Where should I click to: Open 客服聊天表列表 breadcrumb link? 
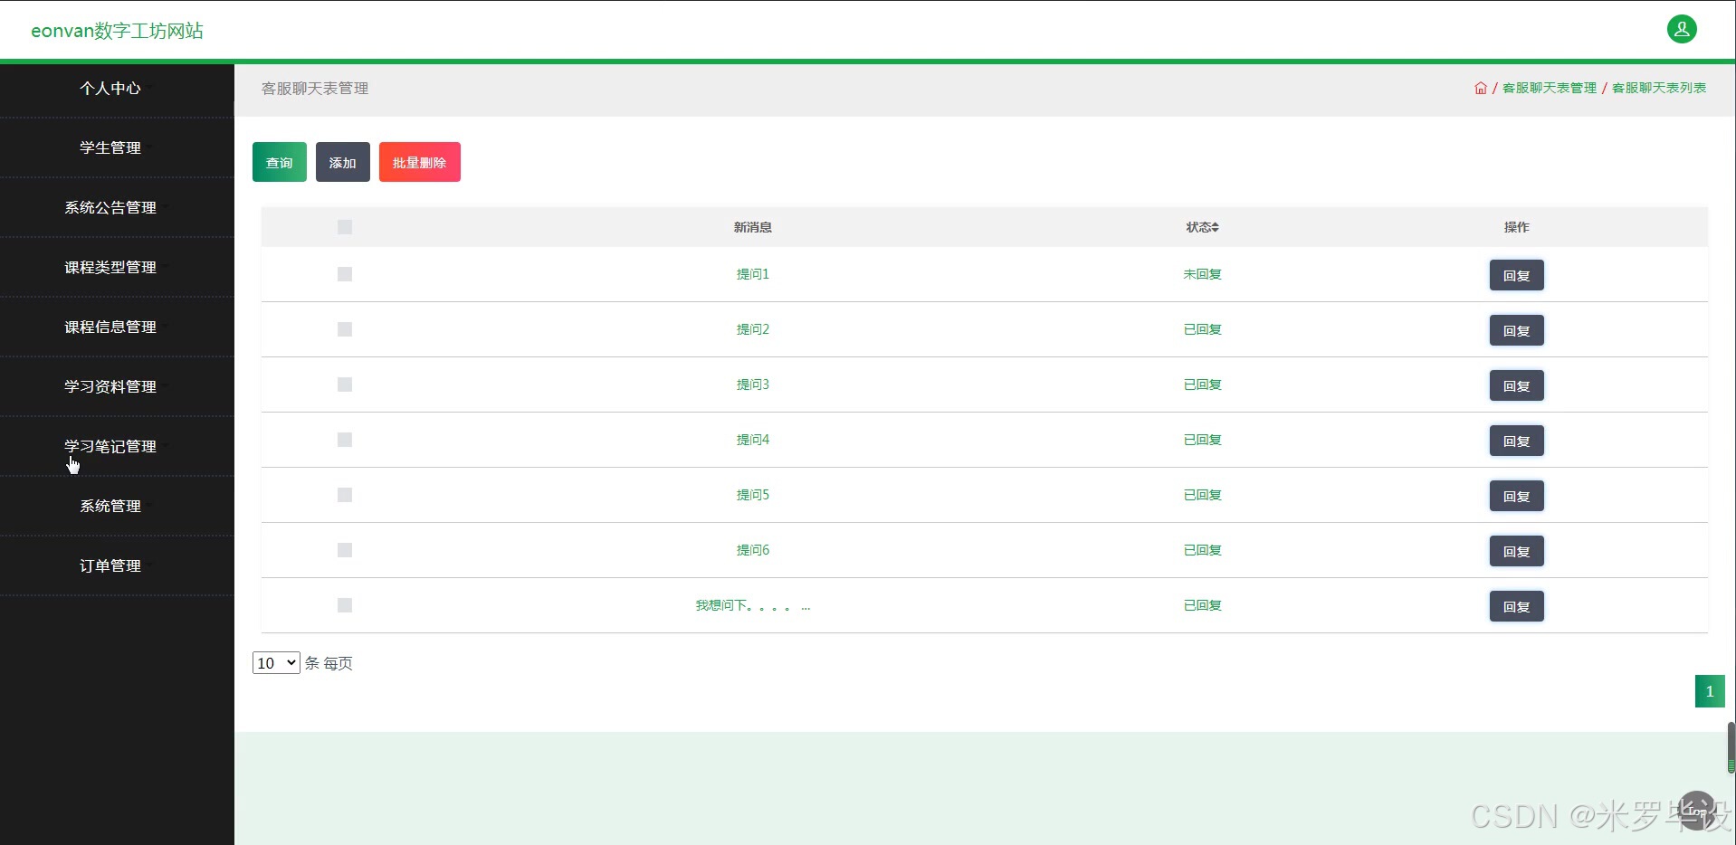1659,88
